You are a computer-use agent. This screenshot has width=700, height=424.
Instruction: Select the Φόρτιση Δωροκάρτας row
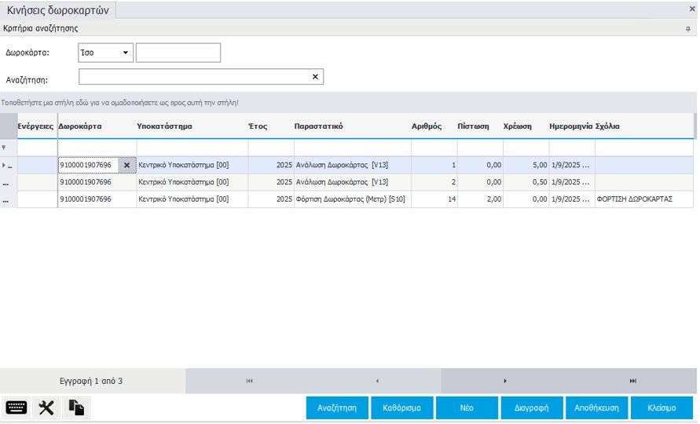[x=350, y=199]
